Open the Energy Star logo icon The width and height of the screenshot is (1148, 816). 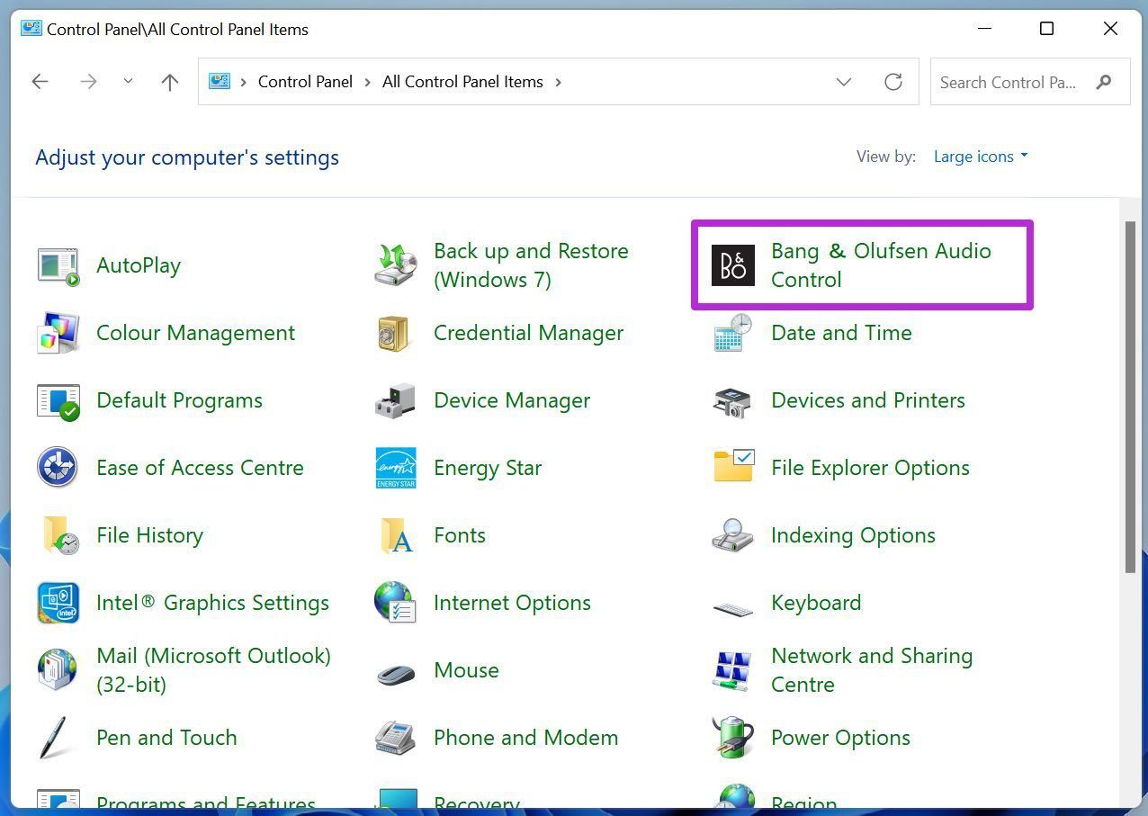tap(396, 468)
